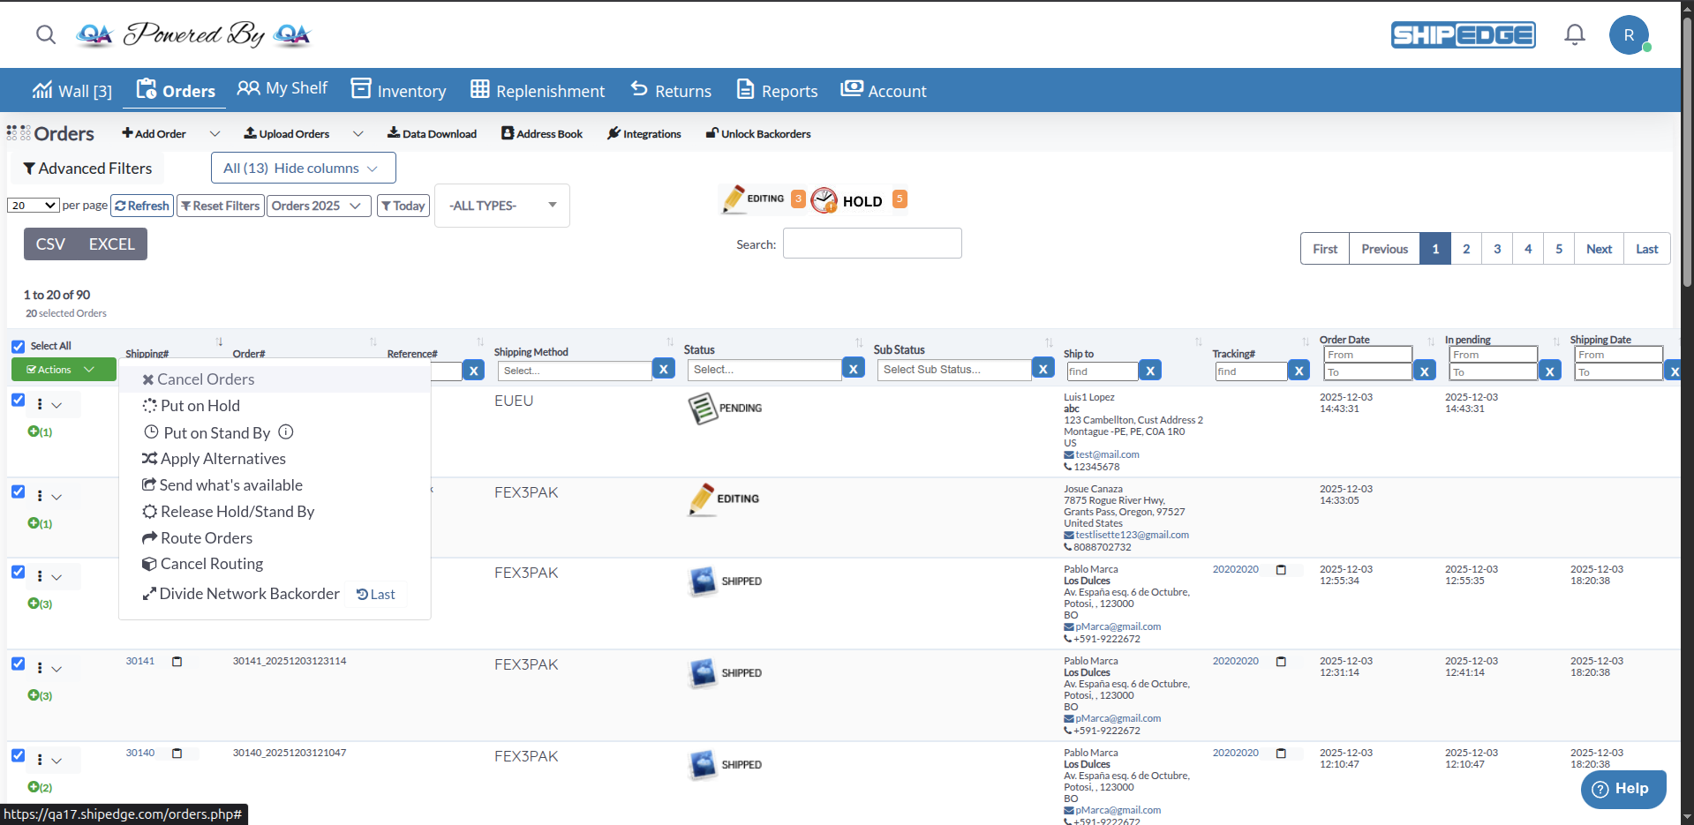Screen dimensions: 1694x825
Task: Click the green plus icon in first row
Action: click(34, 431)
